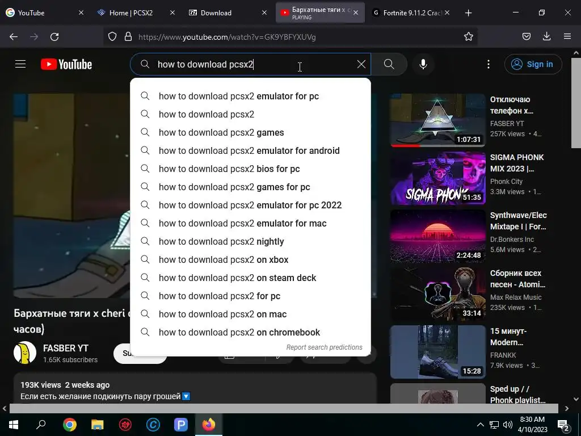Open the 15:28 FRANKK video thumbnail
Image resolution: width=581 pixels, height=436 pixels.
[x=438, y=352]
